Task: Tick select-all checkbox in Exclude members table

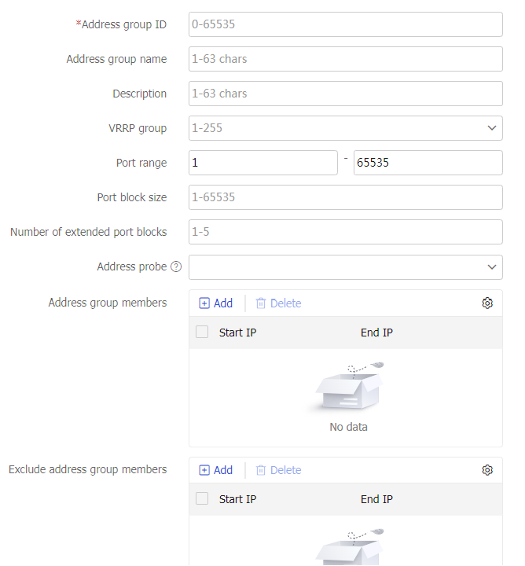Action: pyautogui.click(x=202, y=499)
